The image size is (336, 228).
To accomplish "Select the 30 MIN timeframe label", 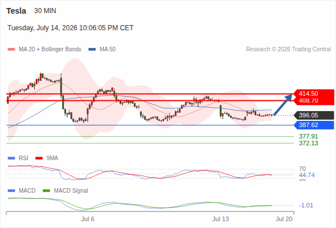I will pos(45,11).
